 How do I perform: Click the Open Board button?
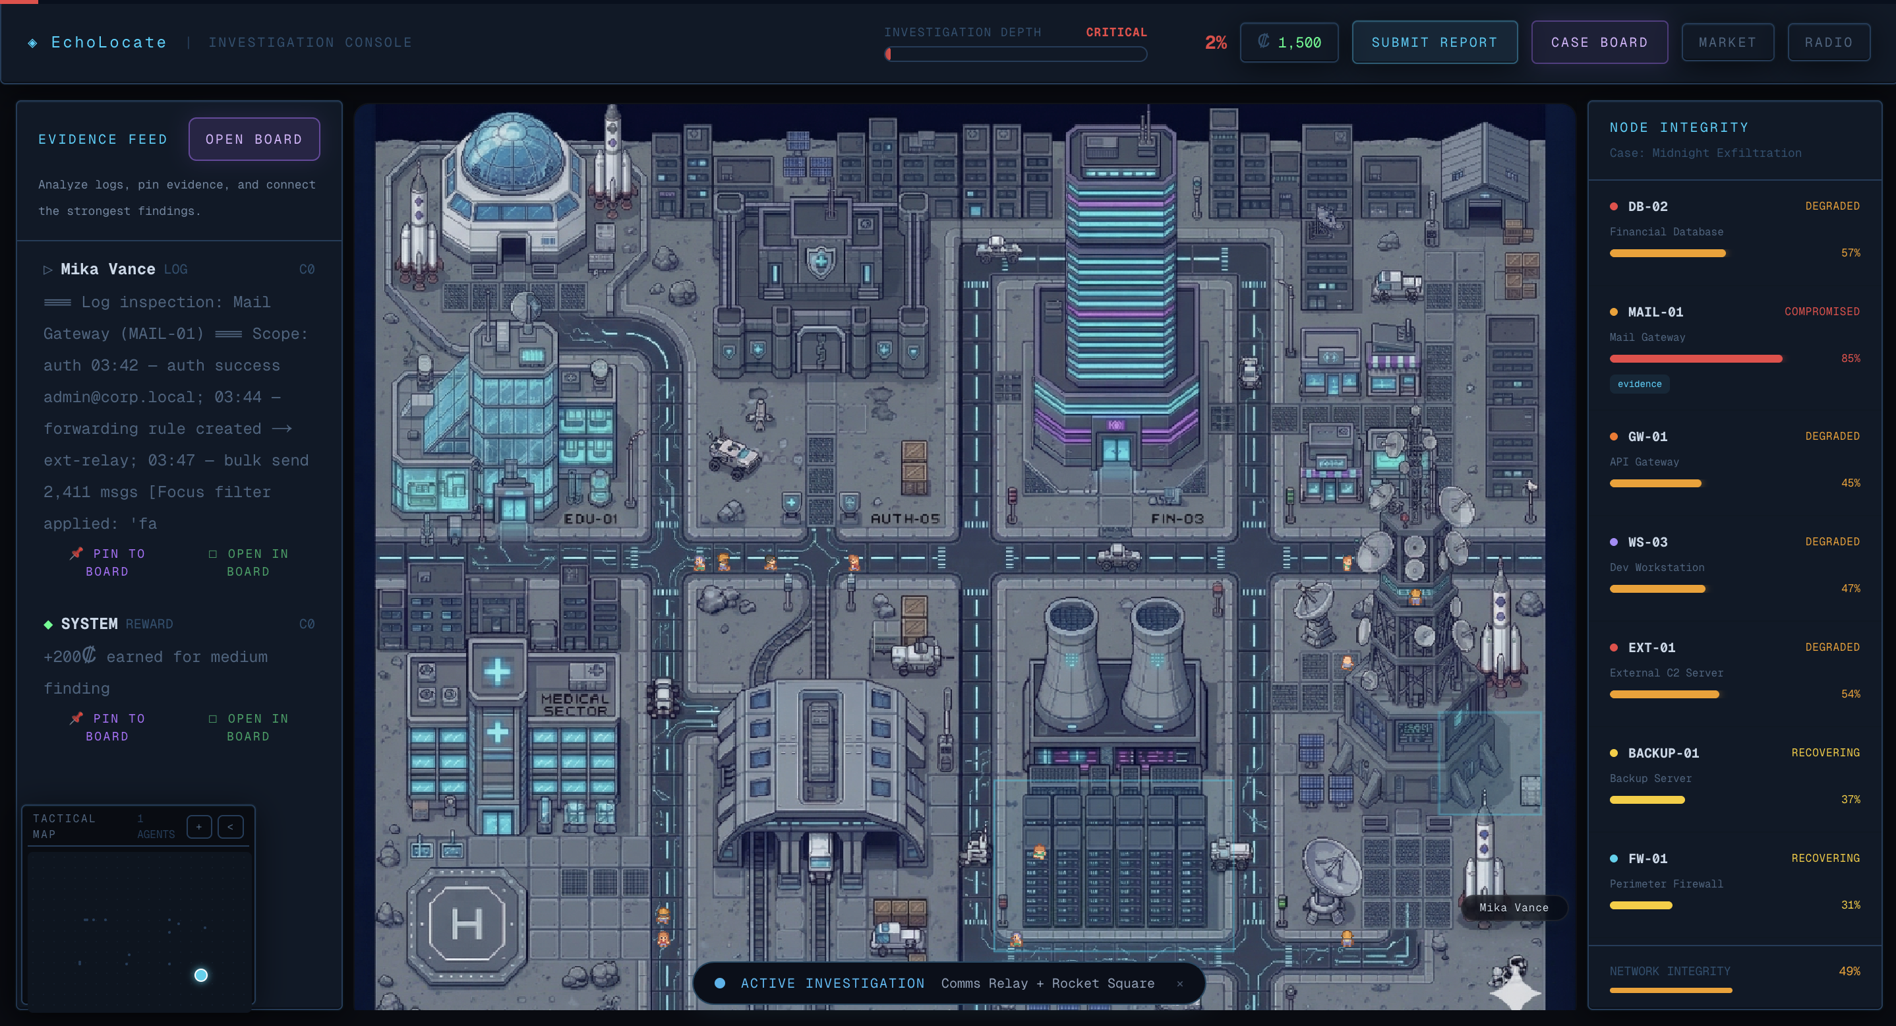pyautogui.click(x=254, y=139)
